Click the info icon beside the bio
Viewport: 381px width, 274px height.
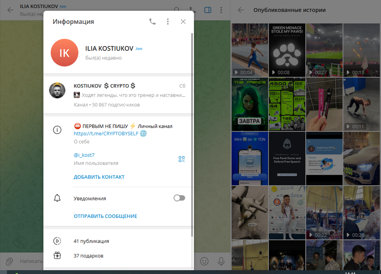tap(57, 130)
